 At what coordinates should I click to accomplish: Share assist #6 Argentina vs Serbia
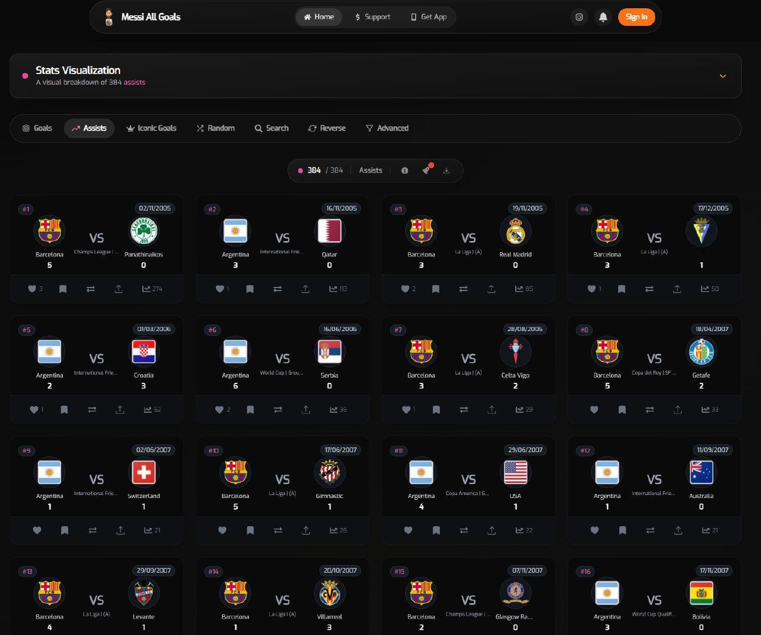point(306,410)
